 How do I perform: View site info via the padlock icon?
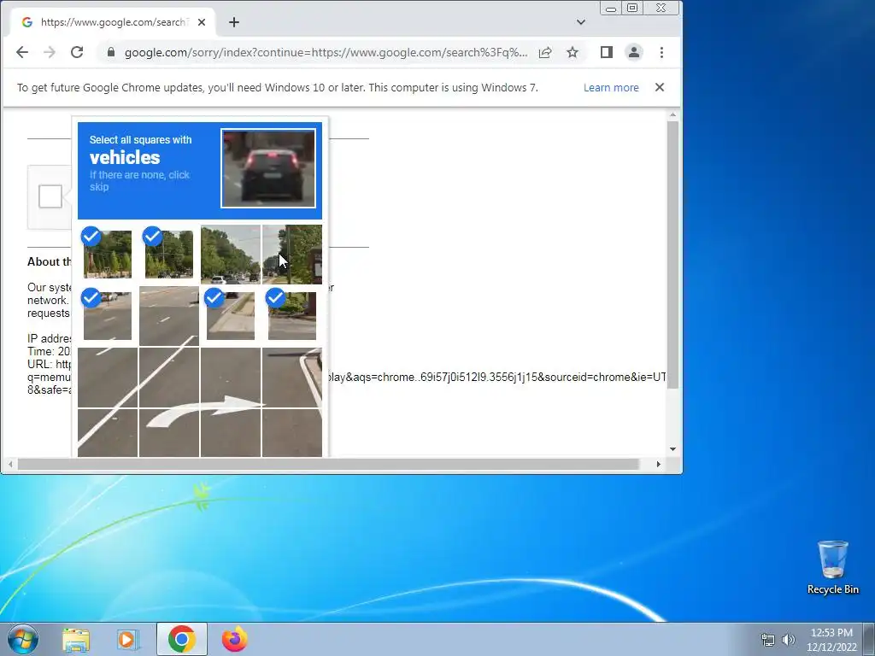[111, 52]
